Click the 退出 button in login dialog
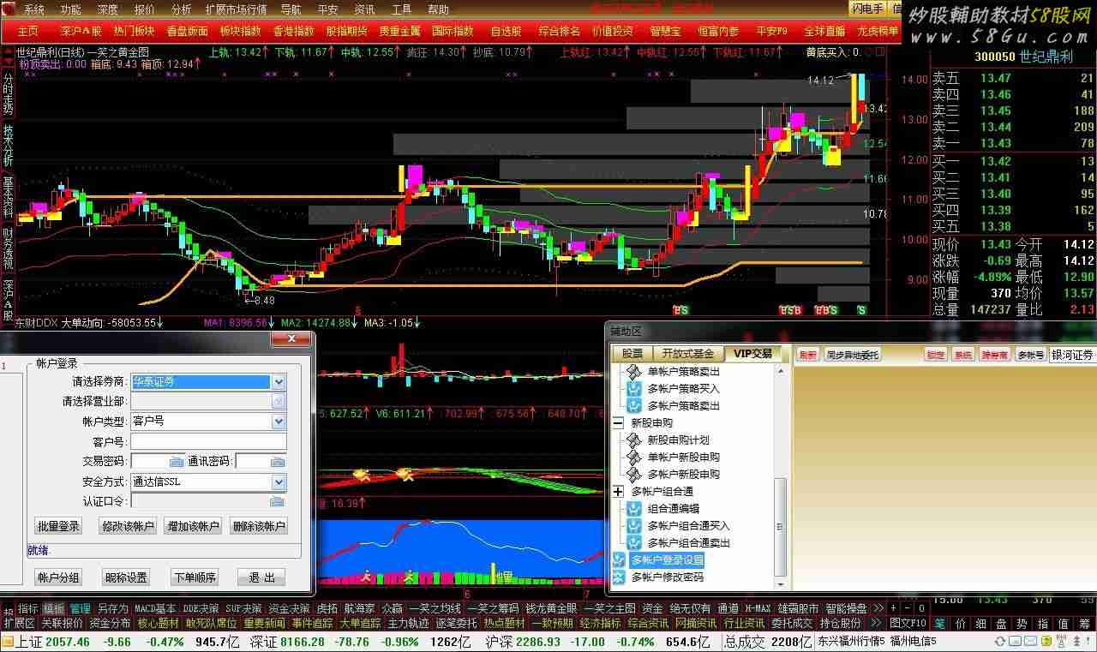 [x=261, y=577]
